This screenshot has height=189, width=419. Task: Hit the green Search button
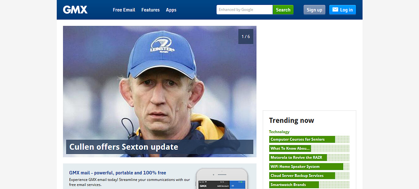(283, 10)
